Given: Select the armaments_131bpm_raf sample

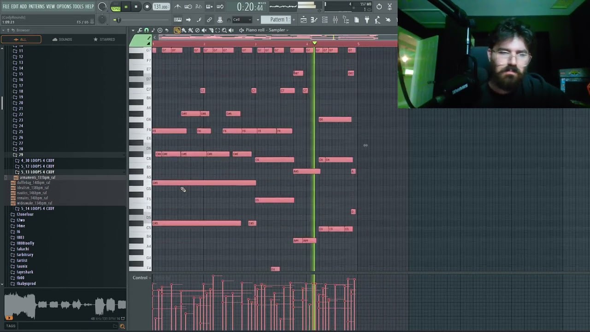Looking at the screenshot, I should [35, 178].
